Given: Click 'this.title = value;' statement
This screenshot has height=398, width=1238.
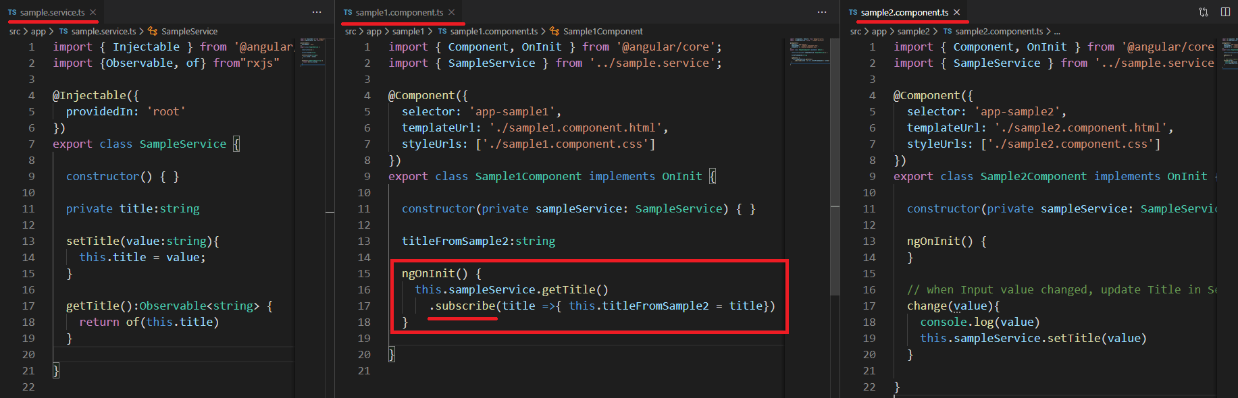Looking at the screenshot, I should coord(142,257).
